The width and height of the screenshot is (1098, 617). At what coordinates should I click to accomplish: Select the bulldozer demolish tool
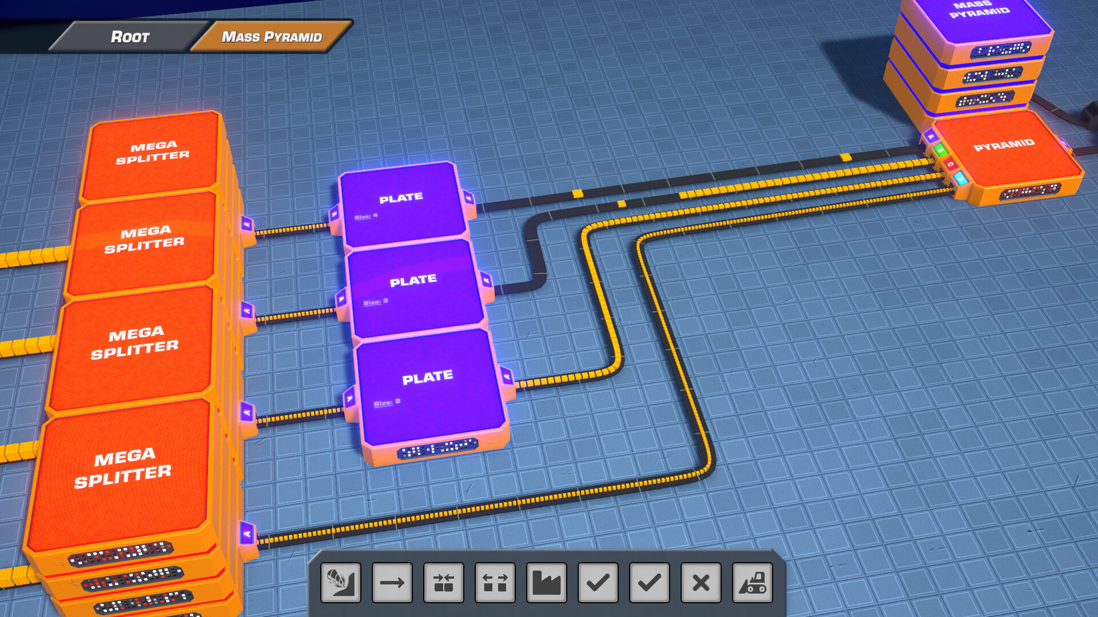pos(751,583)
